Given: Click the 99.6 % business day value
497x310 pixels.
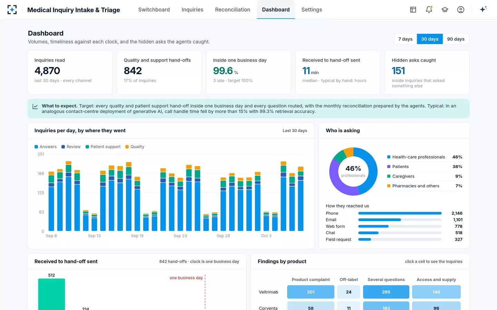Looking at the screenshot, I should tap(226, 71).
